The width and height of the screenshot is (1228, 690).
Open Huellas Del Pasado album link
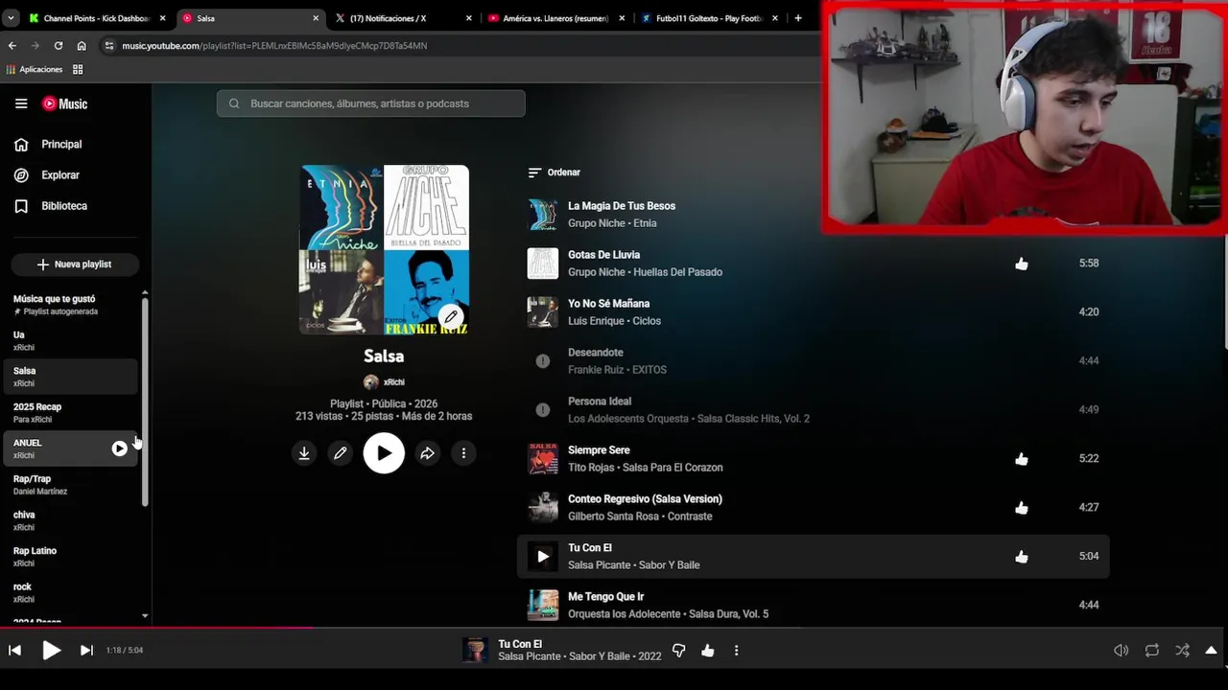pyautogui.click(x=678, y=272)
